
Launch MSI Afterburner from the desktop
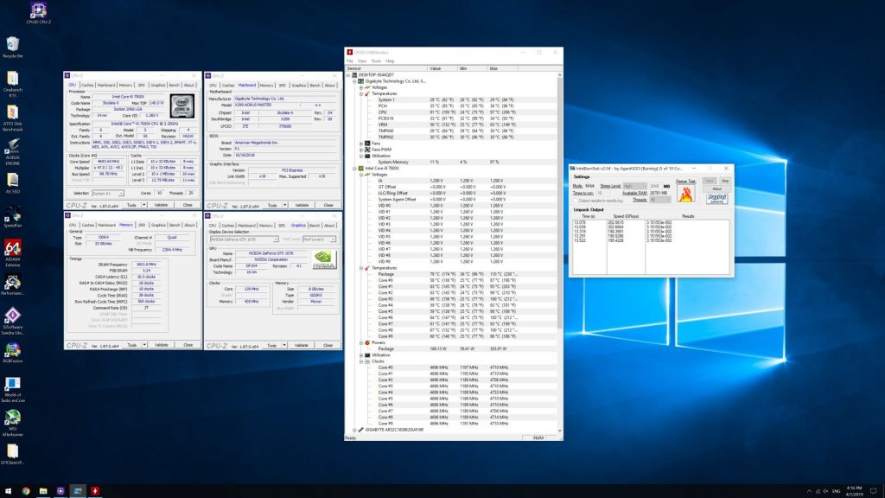(x=13, y=418)
